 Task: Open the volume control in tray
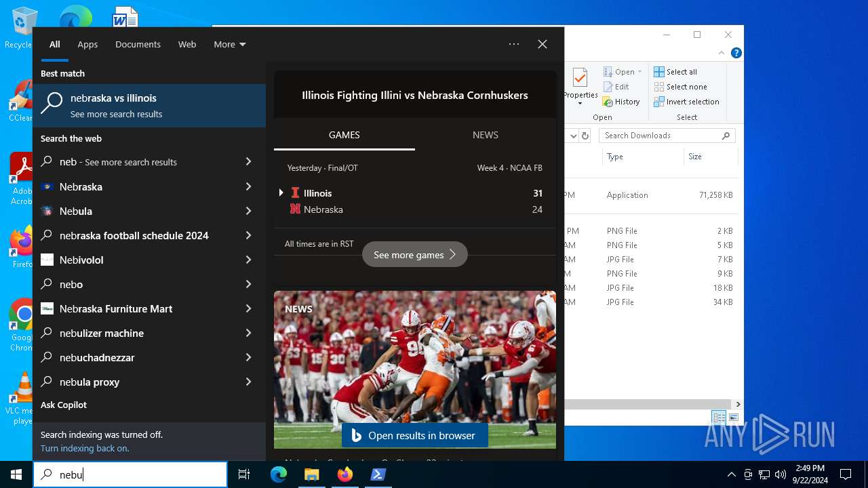[x=780, y=474]
